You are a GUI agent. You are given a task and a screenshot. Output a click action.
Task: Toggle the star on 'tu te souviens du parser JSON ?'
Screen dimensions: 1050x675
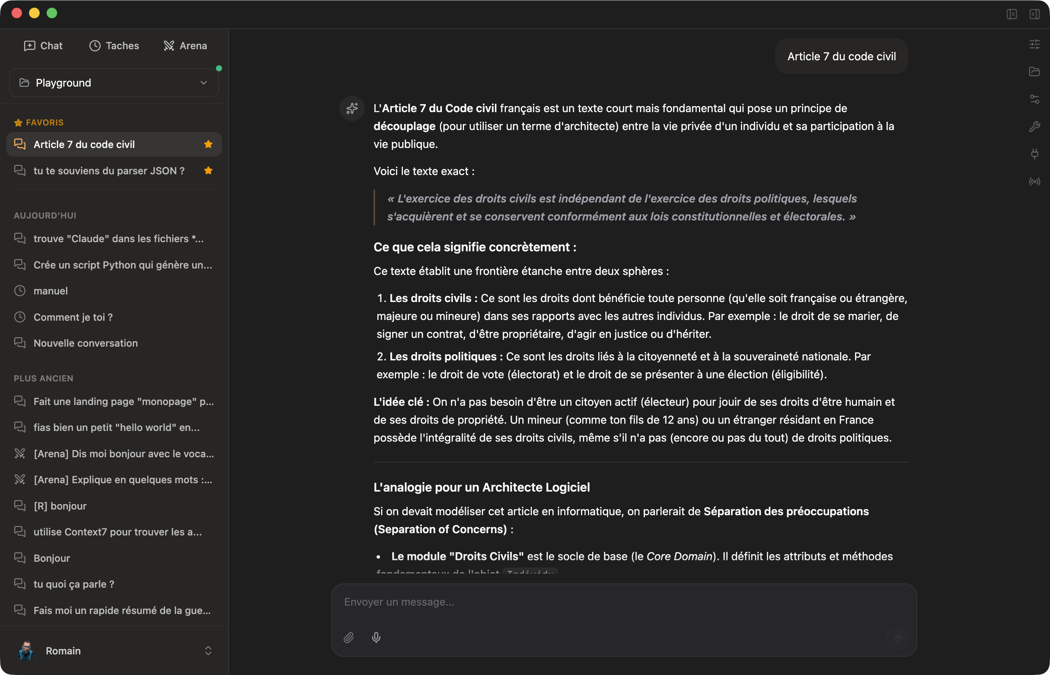(x=208, y=170)
